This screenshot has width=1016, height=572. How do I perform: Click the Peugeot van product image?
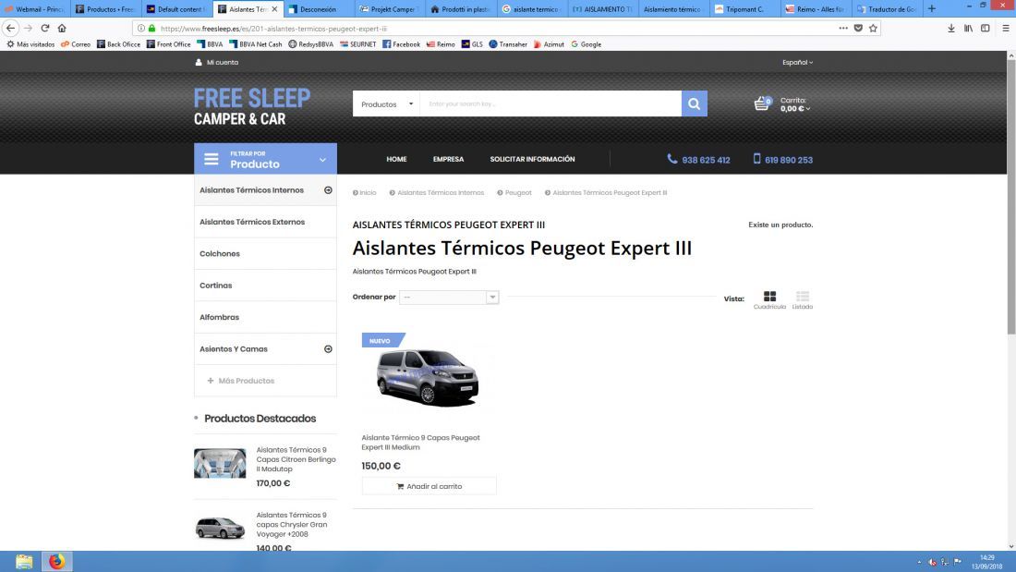tap(428, 377)
